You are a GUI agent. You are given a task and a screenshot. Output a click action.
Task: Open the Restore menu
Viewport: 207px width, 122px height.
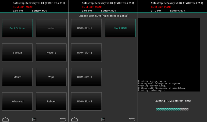51,53
